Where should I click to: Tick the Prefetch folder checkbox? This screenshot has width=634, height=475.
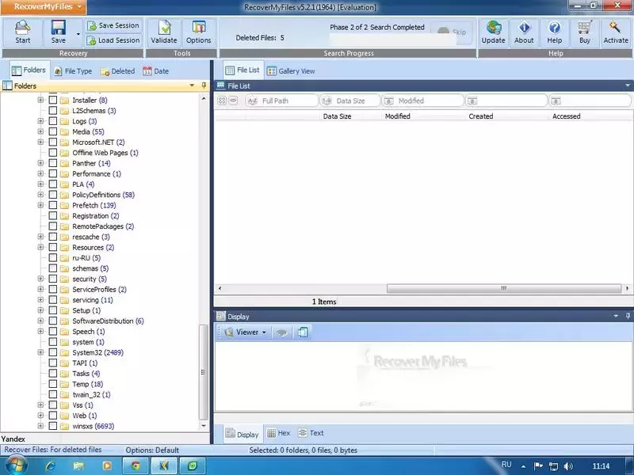pyautogui.click(x=53, y=205)
